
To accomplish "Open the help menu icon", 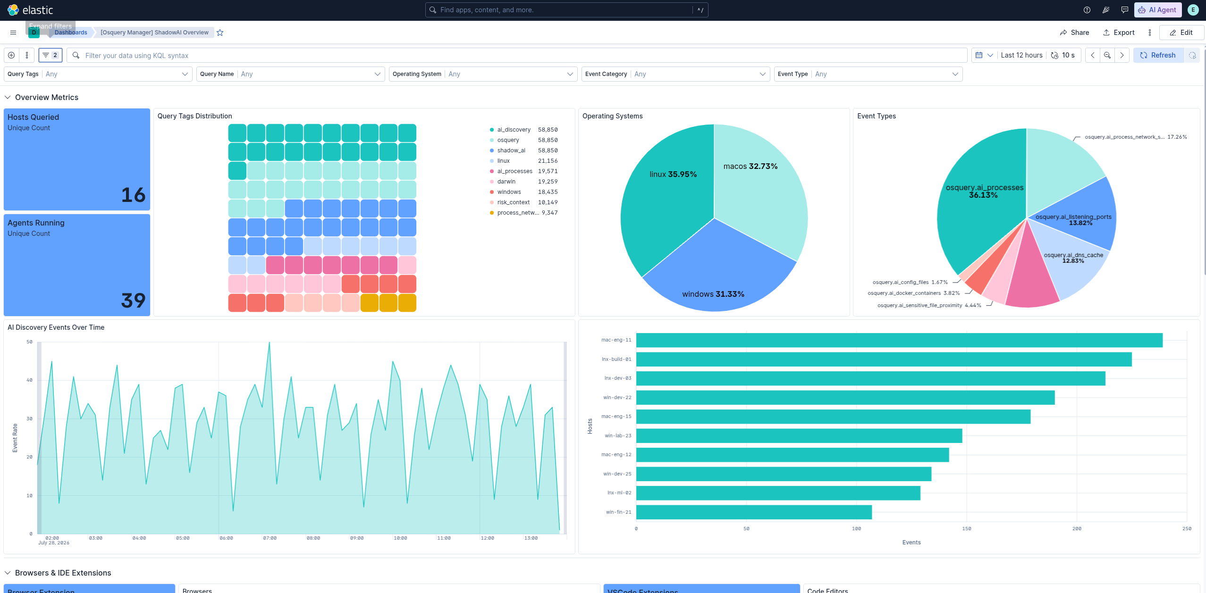I will (1087, 10).
